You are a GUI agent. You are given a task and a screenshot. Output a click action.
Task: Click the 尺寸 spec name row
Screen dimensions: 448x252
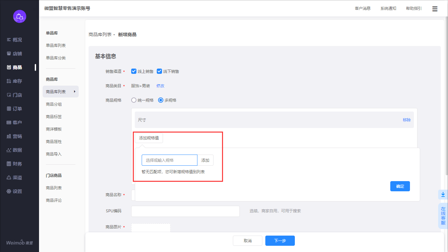pyautogui.click(x=274, y=120)
